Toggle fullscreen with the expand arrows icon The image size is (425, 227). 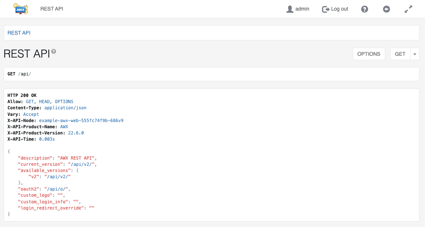pos(408,9)
